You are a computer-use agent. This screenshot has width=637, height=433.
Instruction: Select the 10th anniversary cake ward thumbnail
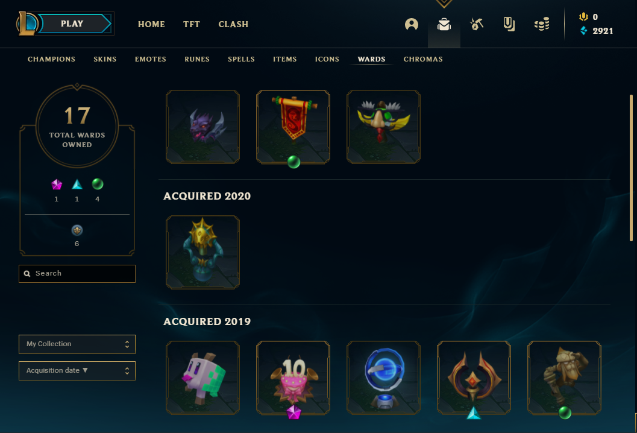(x=293, y=378)
